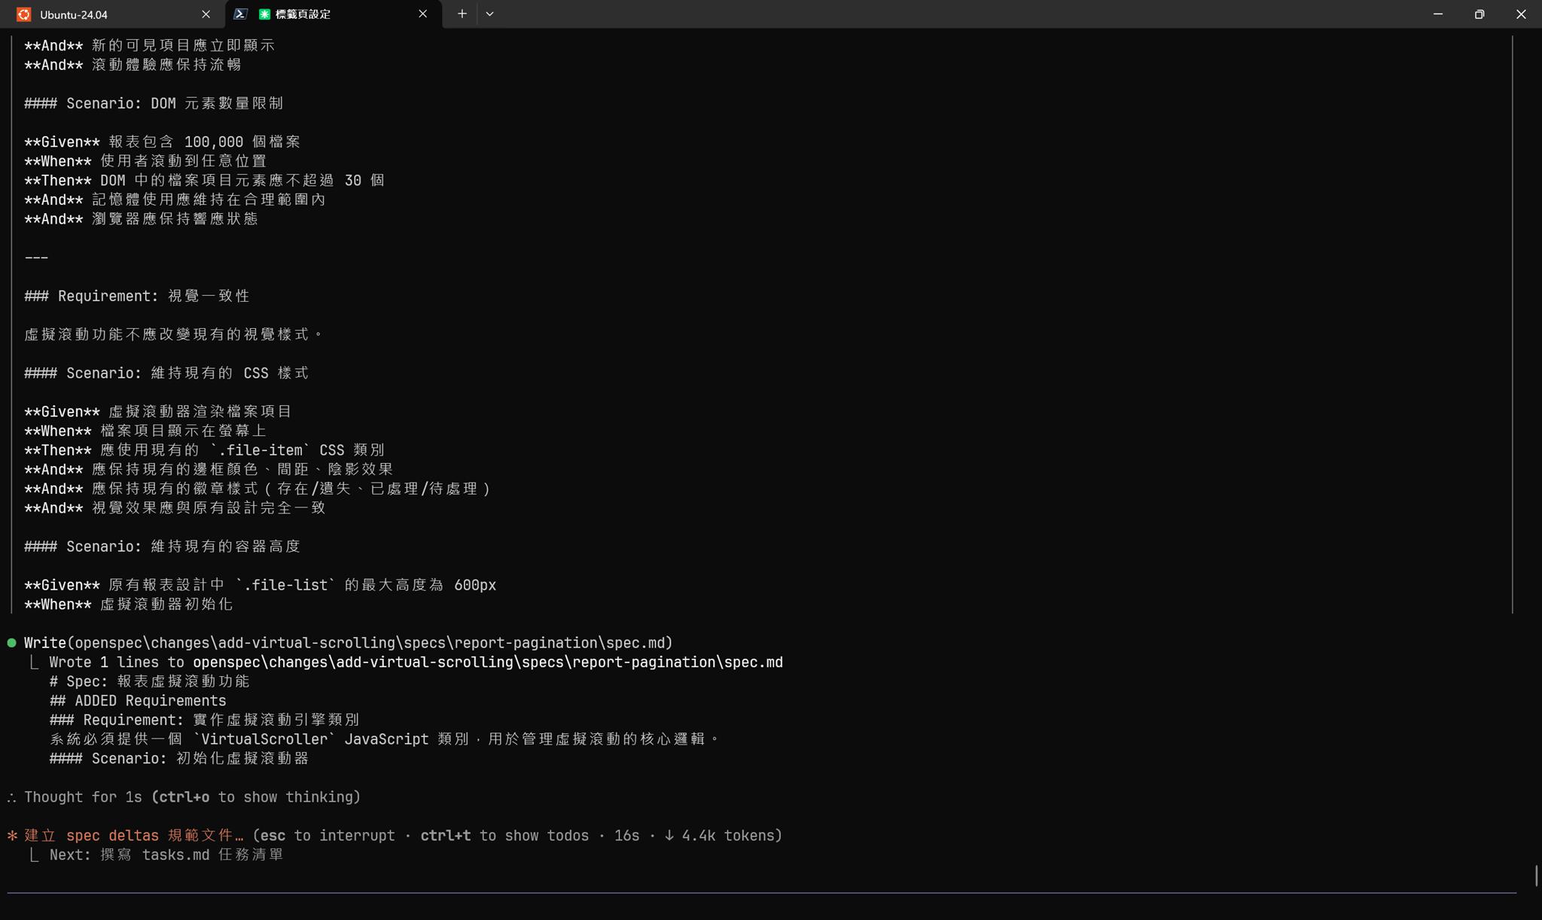Click the Thought for 1s line
The height and width of the screenshot is (920, 1542).
(192, 797)
